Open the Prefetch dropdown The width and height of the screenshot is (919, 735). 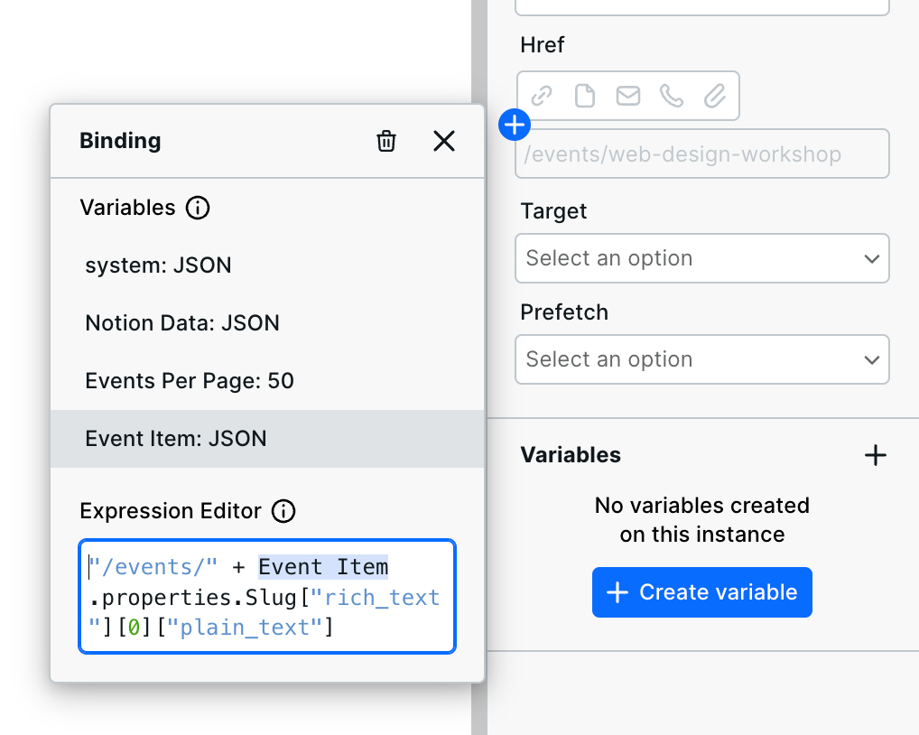pyautogui.click(x=702, y=359)
